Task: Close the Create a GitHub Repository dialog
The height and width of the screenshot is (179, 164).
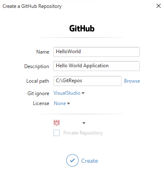Action: click(x=159, y=6)
